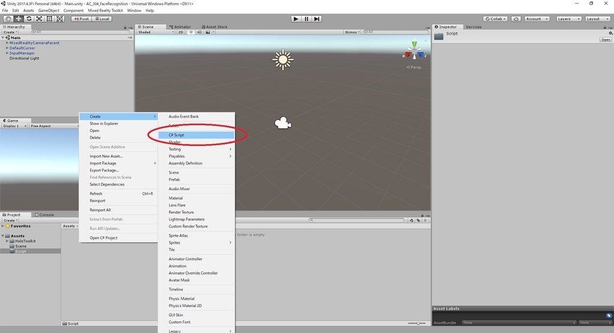Image resolution: width=614 pixels, height=333 pixels.
Task: Click the camera gizmo in scene
Action: [283, 124]
